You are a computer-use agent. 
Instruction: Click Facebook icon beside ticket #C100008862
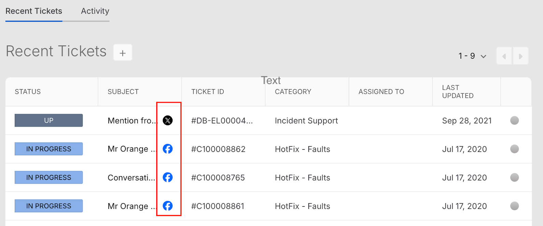click(x=167, y=149)
